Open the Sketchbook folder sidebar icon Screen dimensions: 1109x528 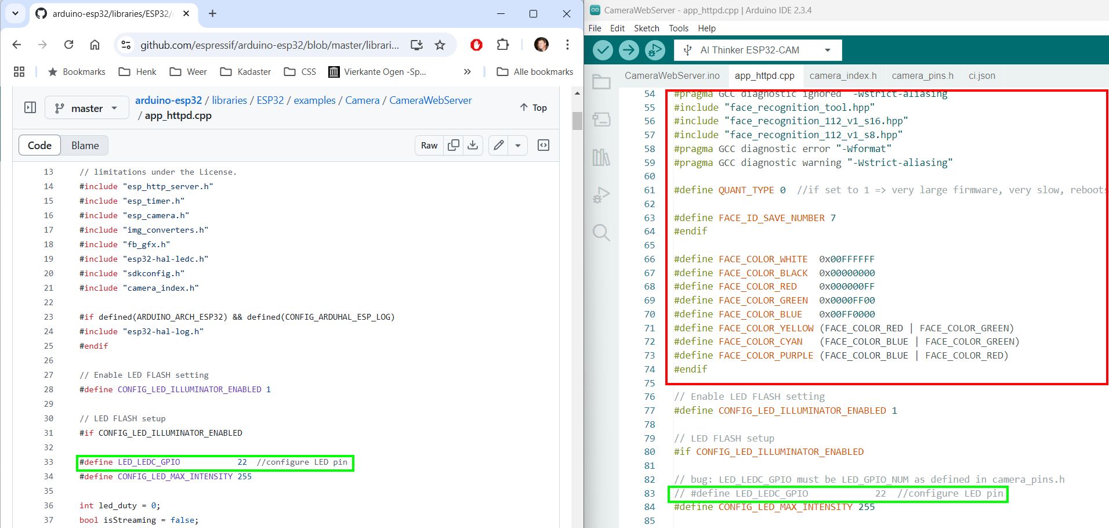click(x=601, y=82)
